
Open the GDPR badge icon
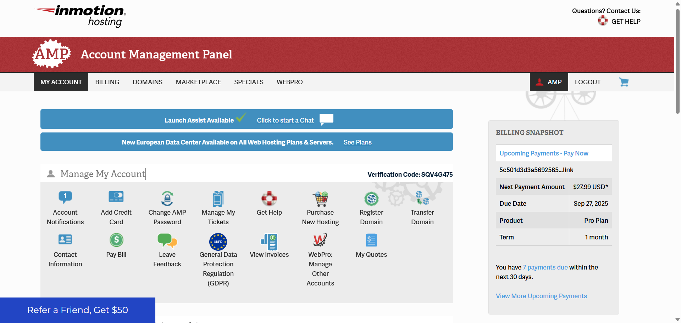click(x=218, y=242)
